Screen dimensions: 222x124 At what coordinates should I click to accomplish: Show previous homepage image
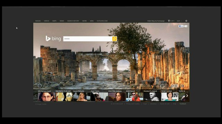coord(162,86)
